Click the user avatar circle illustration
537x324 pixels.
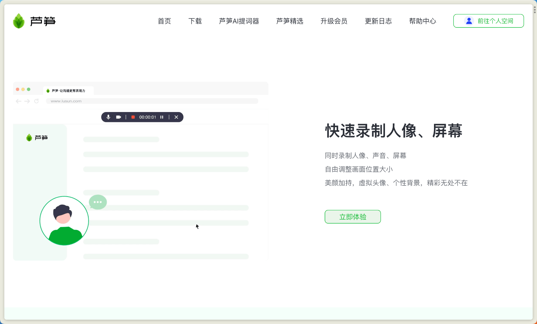point(64,221)
